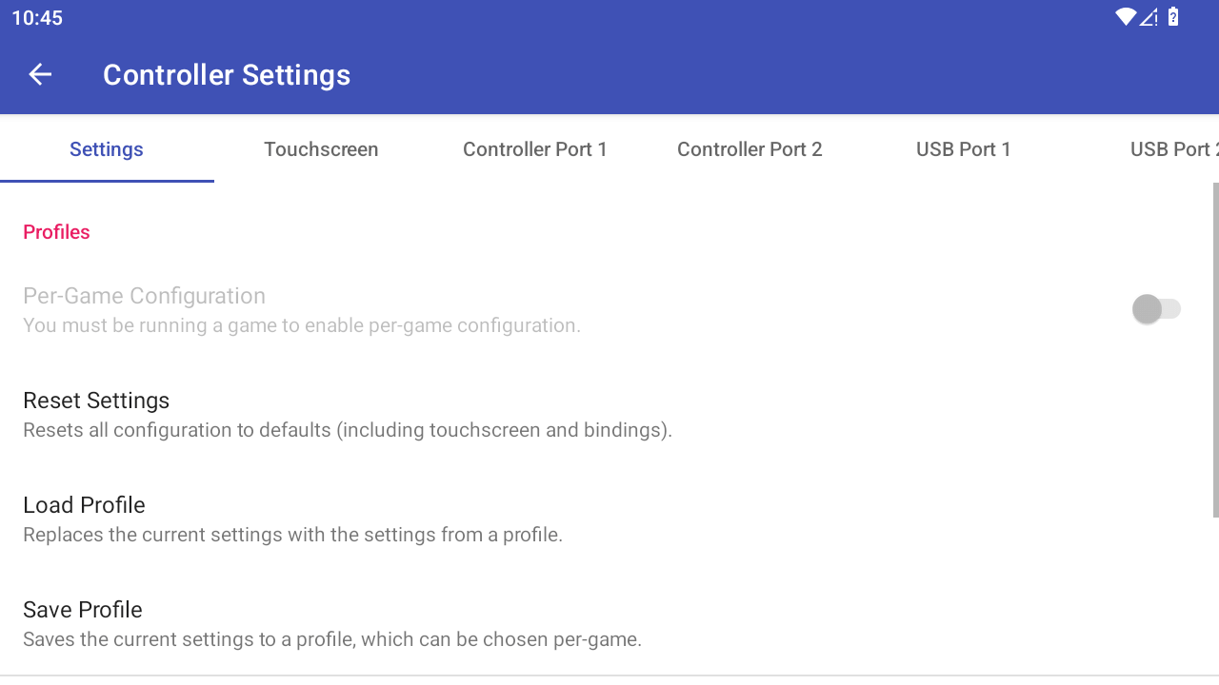Show the partially visible USB Port 2 tab
This screenshot has width=1219, height=685.
point(1173,149)
